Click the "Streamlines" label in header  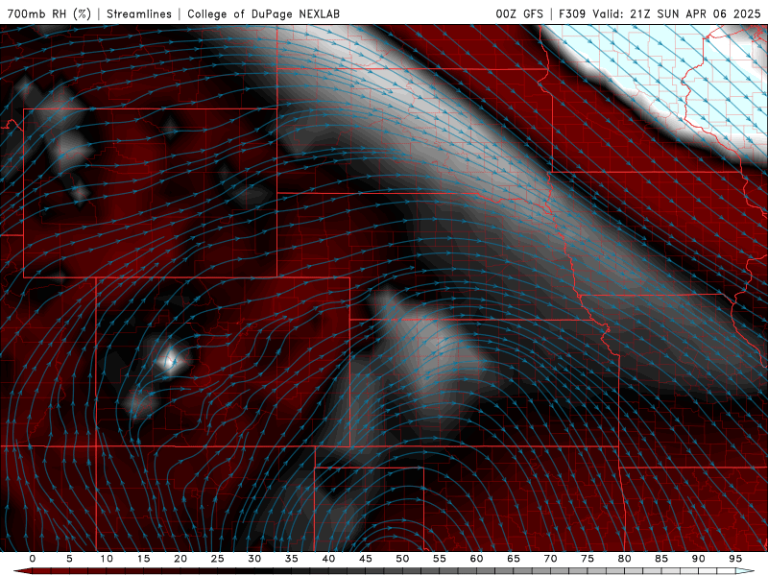point(139,13)
